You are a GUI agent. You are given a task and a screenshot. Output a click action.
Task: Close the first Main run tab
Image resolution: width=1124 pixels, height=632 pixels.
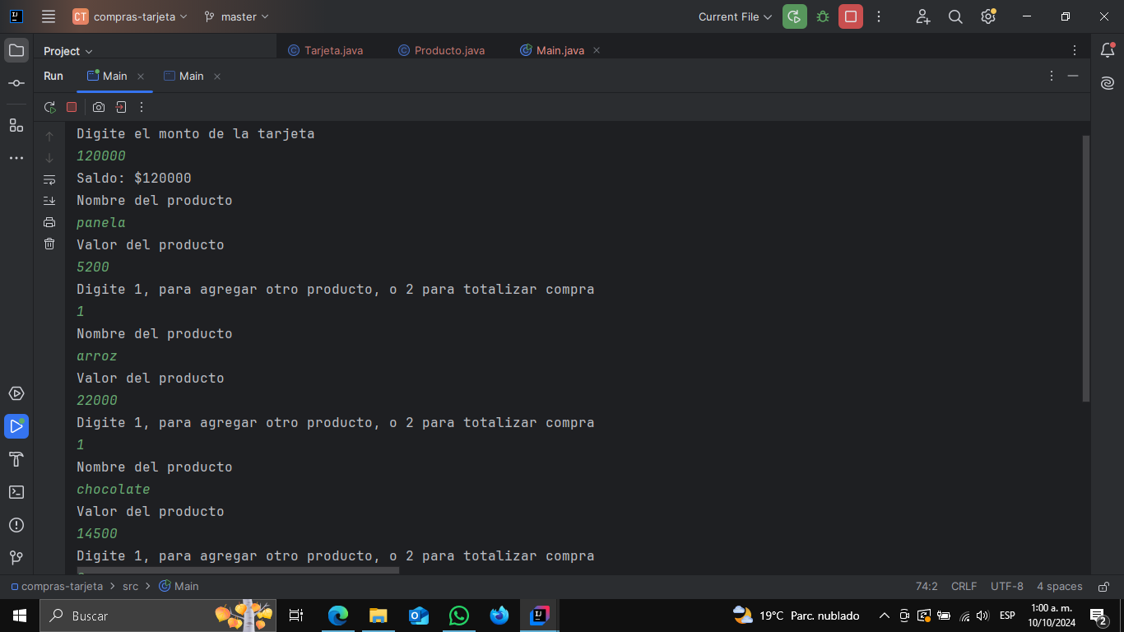tap(141, 77)
